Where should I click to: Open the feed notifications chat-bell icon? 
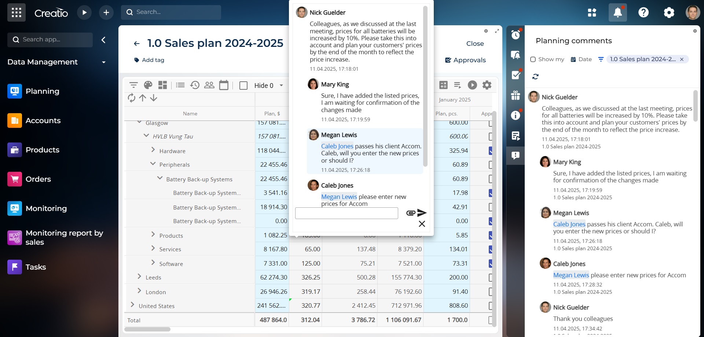click(516, 55)
